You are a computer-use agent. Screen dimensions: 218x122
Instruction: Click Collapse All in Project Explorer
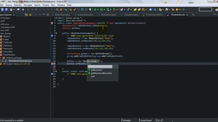(26, 15)
